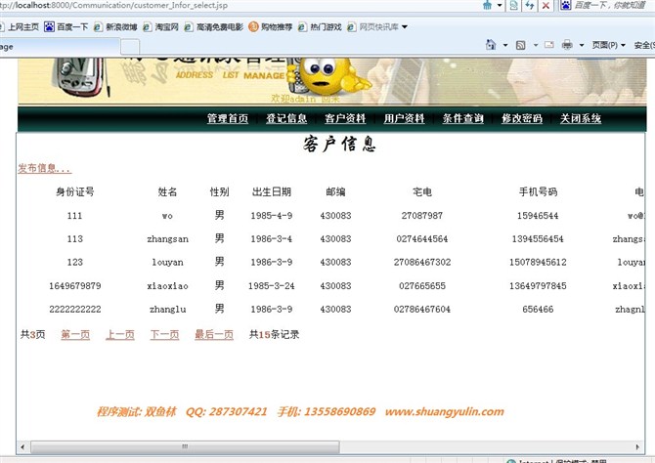Select the name cell louyan
The height and width of the screenshot is (463, 655).
click(167, 263)
